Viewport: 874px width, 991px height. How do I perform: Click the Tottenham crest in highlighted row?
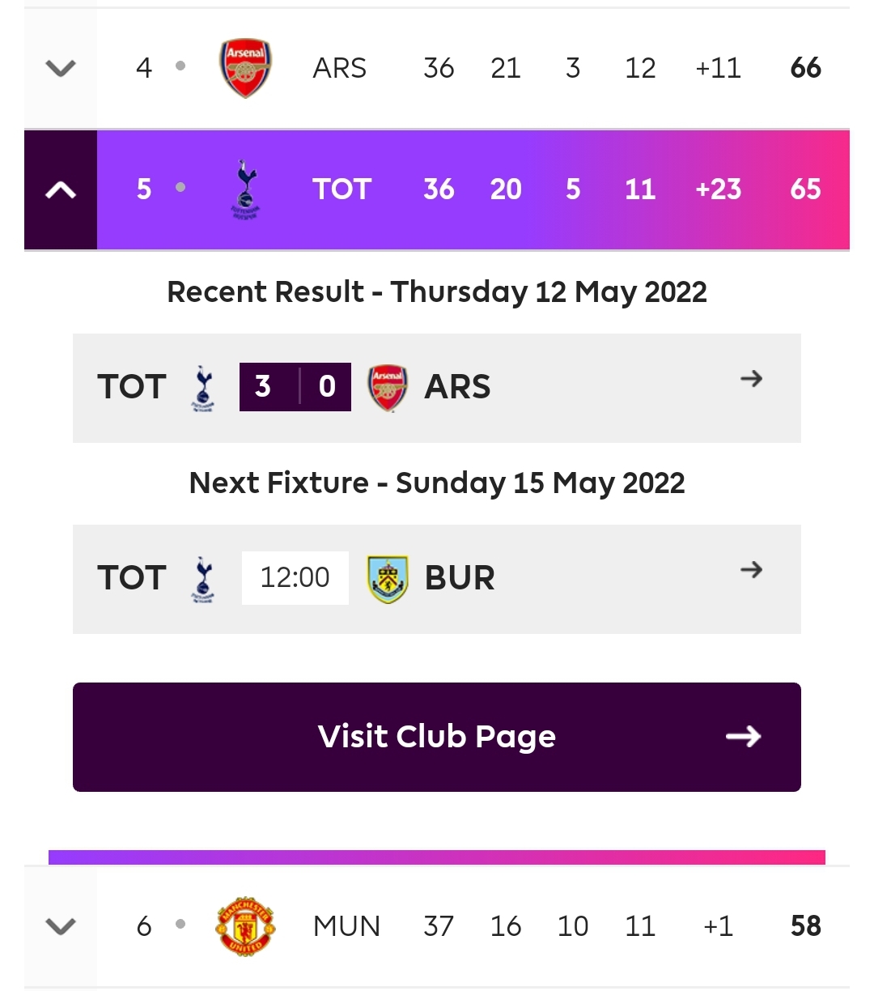[x=246, y=190]
